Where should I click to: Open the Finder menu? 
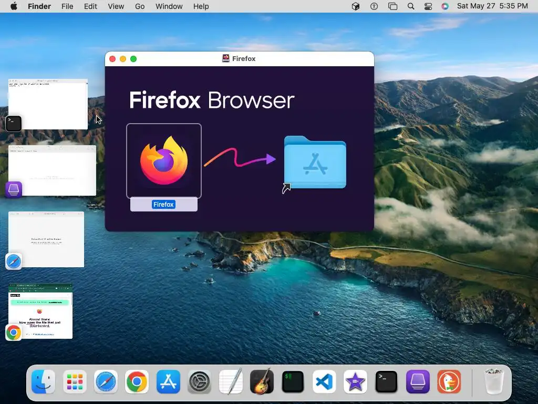(x=39, y=6)
